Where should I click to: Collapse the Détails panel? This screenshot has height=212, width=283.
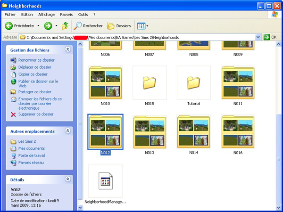pos(67,179)
